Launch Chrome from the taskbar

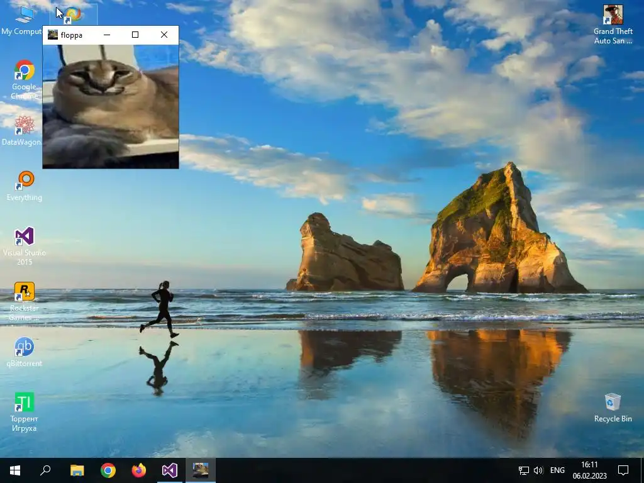tap(108, 470)
